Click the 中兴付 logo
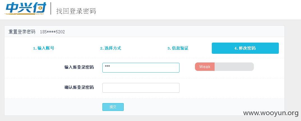Screen dimensions: 301x121 tap(26, 8)
